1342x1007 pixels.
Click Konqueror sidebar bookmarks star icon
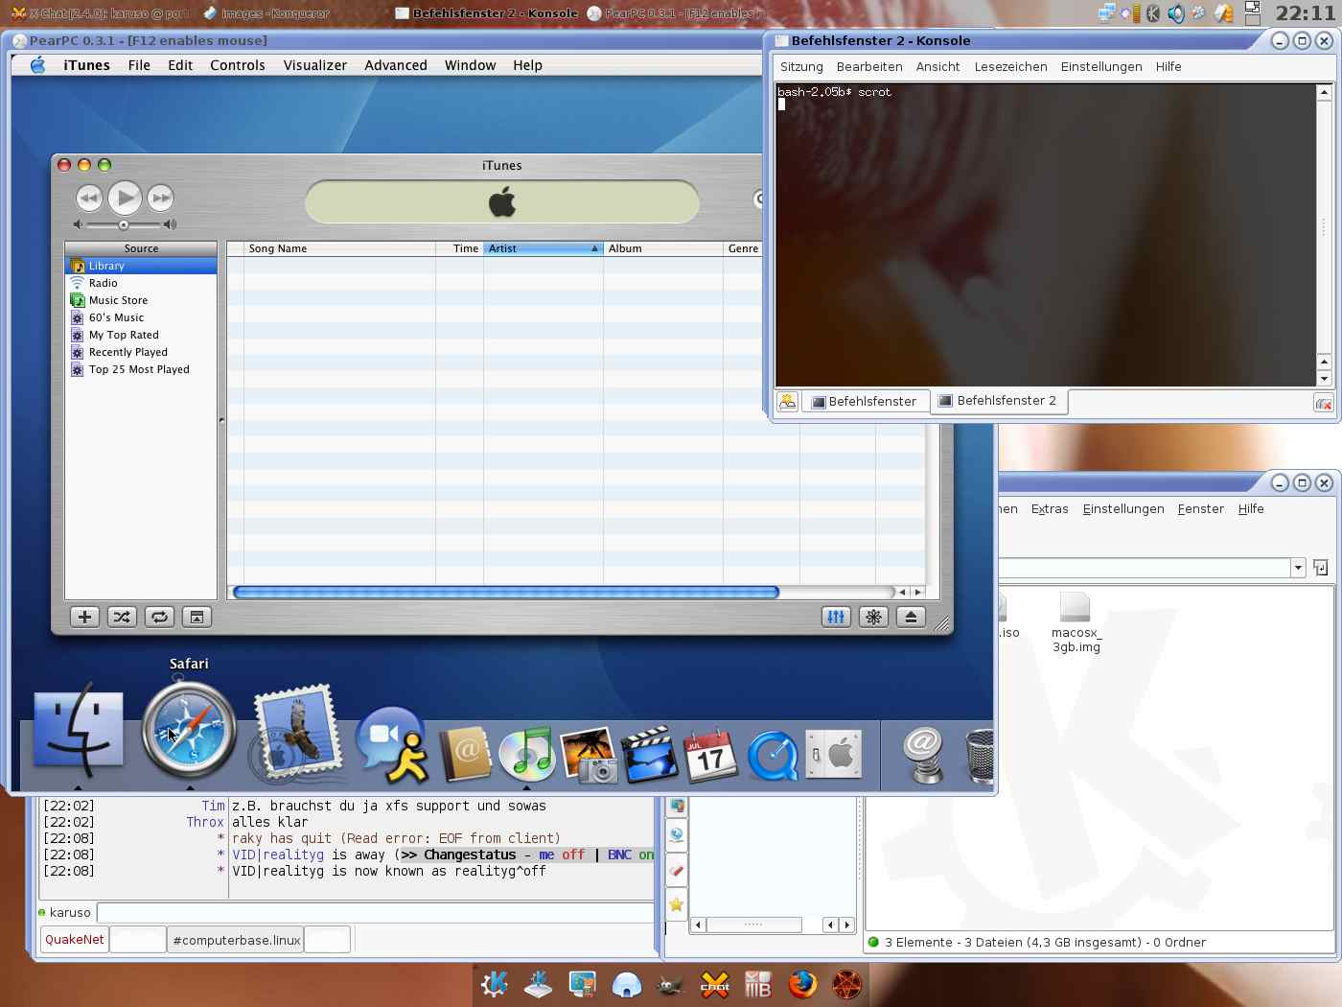(677, 904)
